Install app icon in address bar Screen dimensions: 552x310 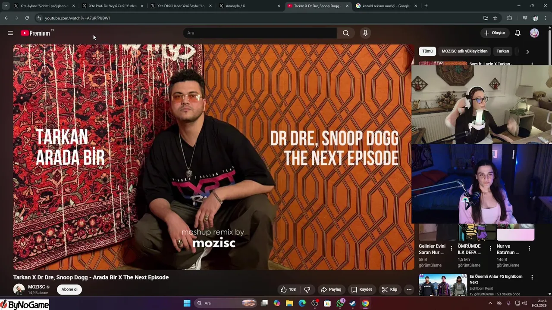click(x=486, y=18)
